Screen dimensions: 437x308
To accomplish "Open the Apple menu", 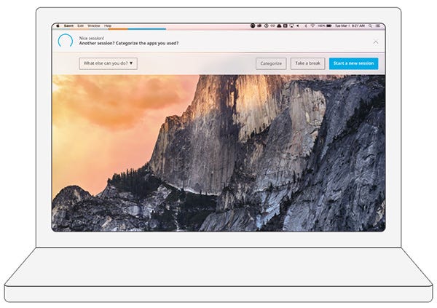I will [58, 25].
